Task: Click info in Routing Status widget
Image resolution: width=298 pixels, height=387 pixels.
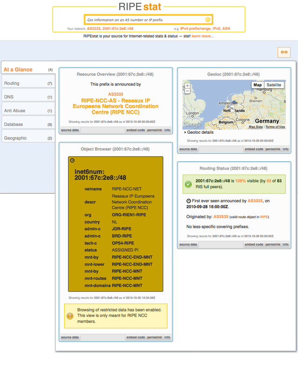Action: (285, 244)
